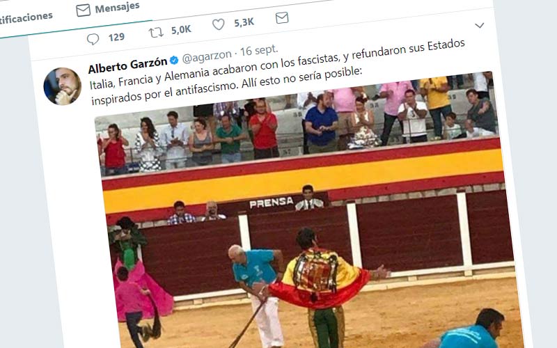This screenshot has width=557, height=348.
Task: Click the 5,3K likes count
Action: pyautogui.click(x=244, y=23)
